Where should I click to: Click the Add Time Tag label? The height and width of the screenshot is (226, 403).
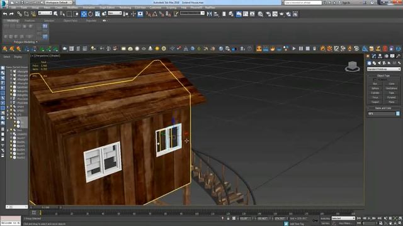[297, 224]
